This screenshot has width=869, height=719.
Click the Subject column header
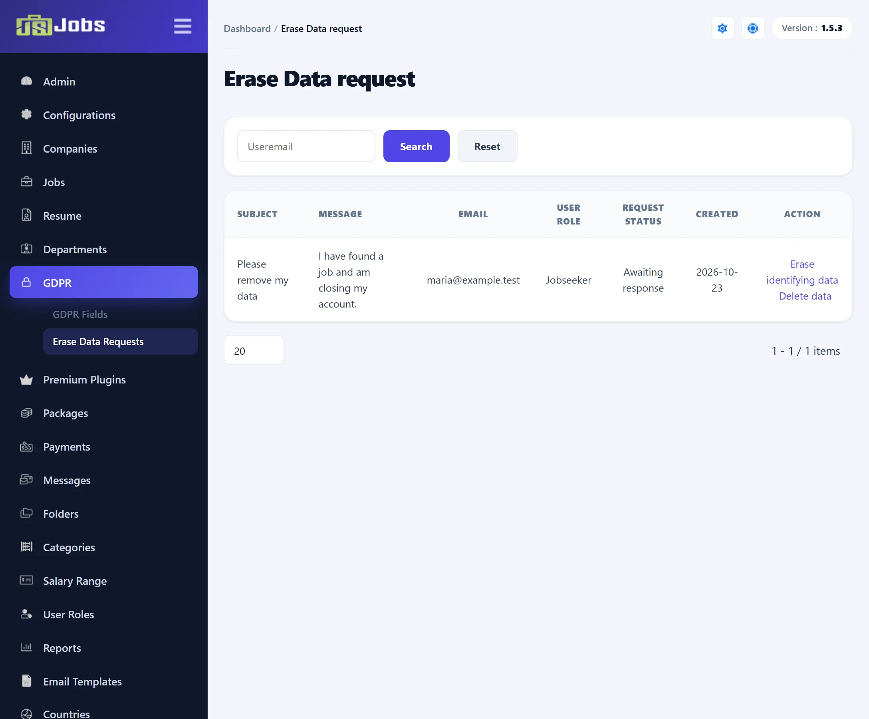[257, 214]
